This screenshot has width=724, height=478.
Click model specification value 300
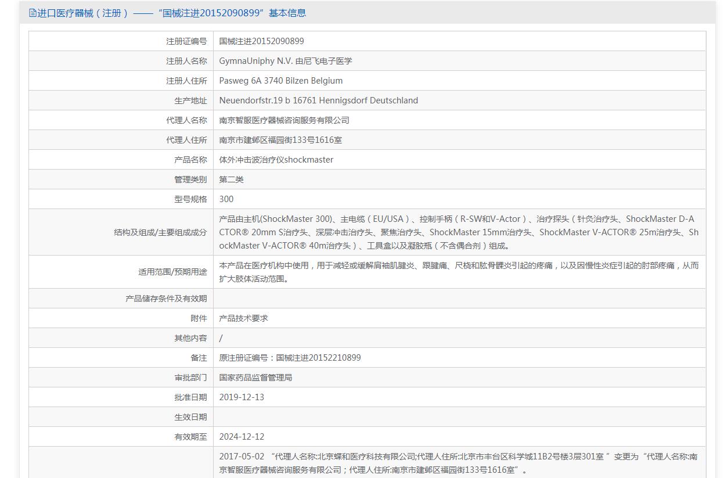tap(226, 199)
